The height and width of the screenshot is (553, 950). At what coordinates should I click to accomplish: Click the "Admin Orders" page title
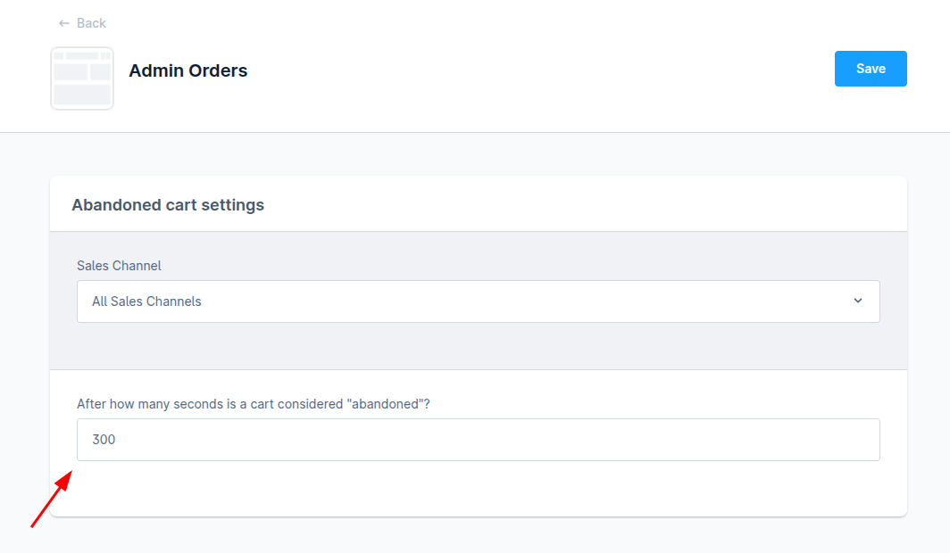(x=188, y=70)
